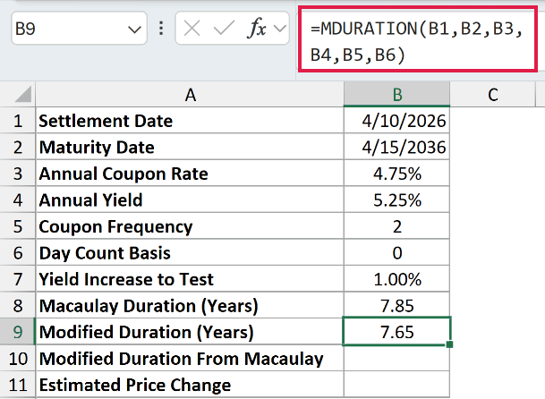Click empty cell B11
Image resolution: width=545 pixels, height=399 pixels.
click(x=397, y=385)
